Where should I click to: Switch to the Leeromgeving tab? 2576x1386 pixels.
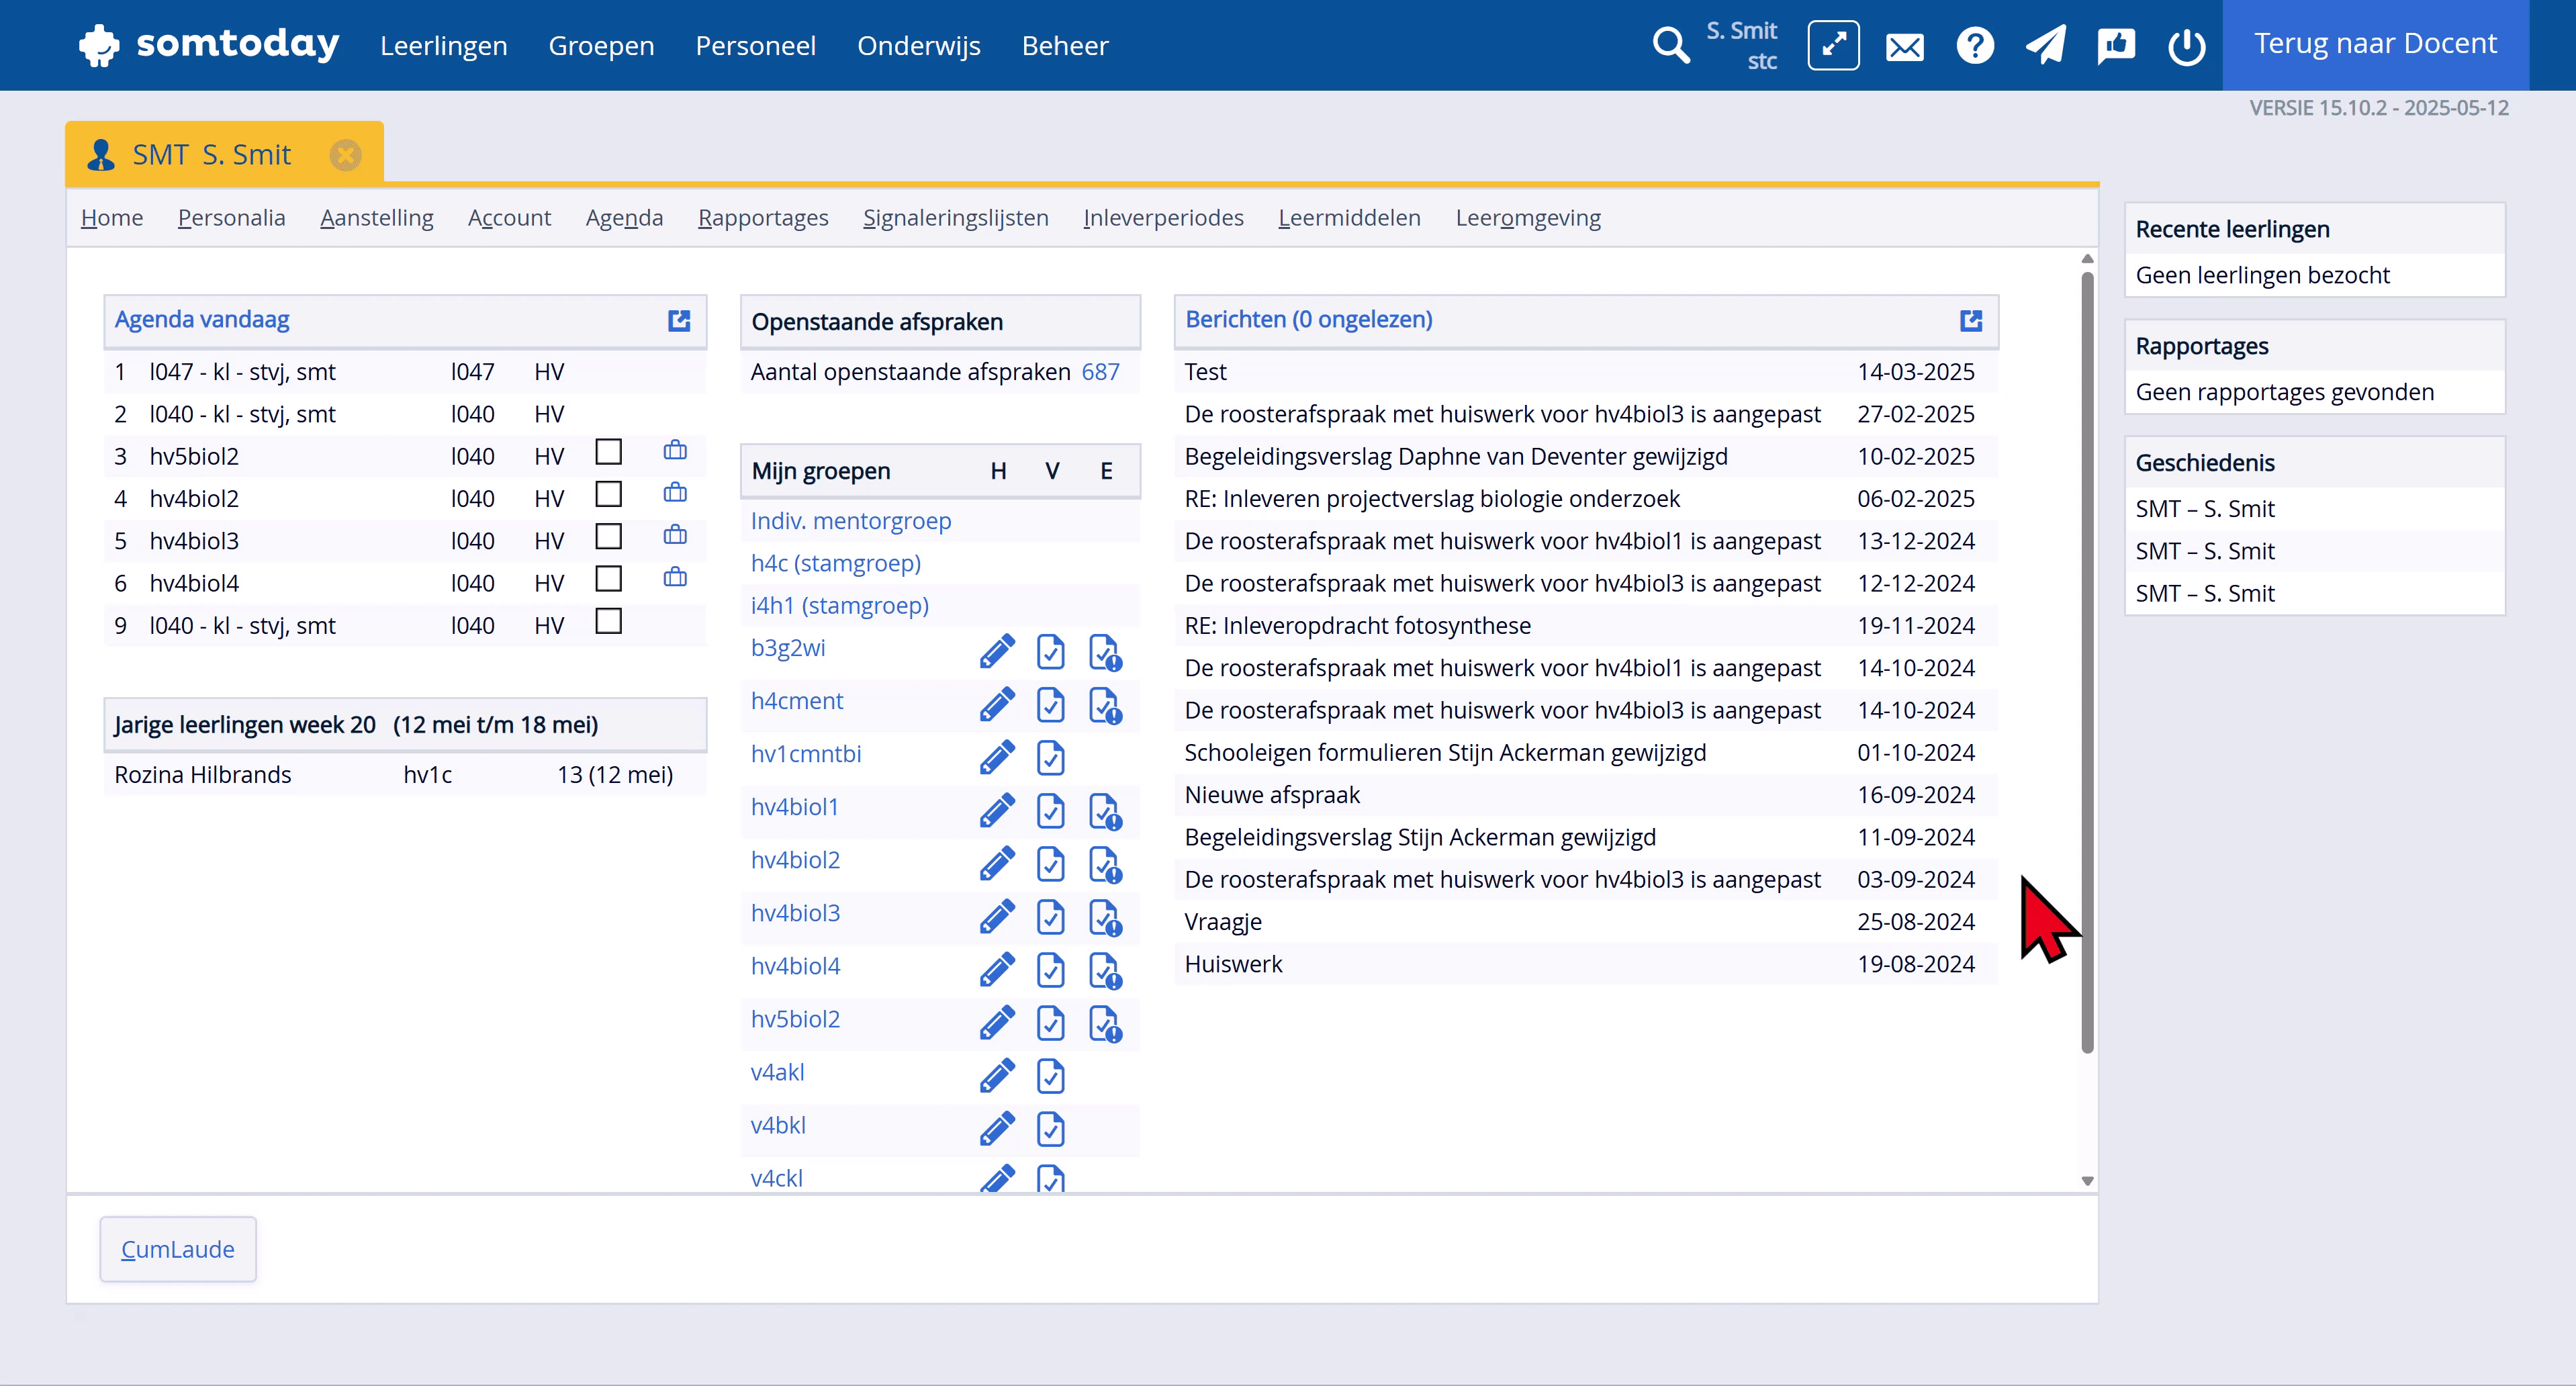coord(1528,218)
